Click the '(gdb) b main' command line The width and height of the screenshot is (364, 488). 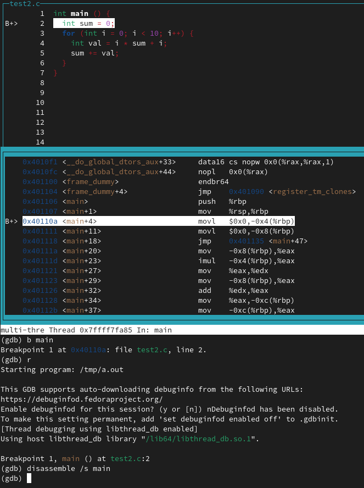coord(27,340)
